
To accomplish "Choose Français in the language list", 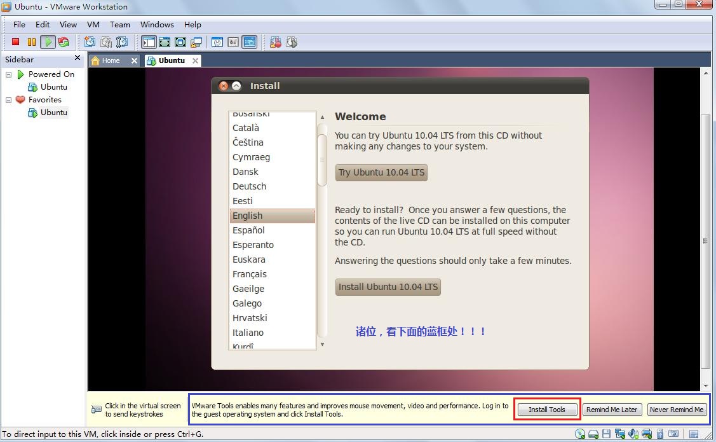I will tap(272, 274).
